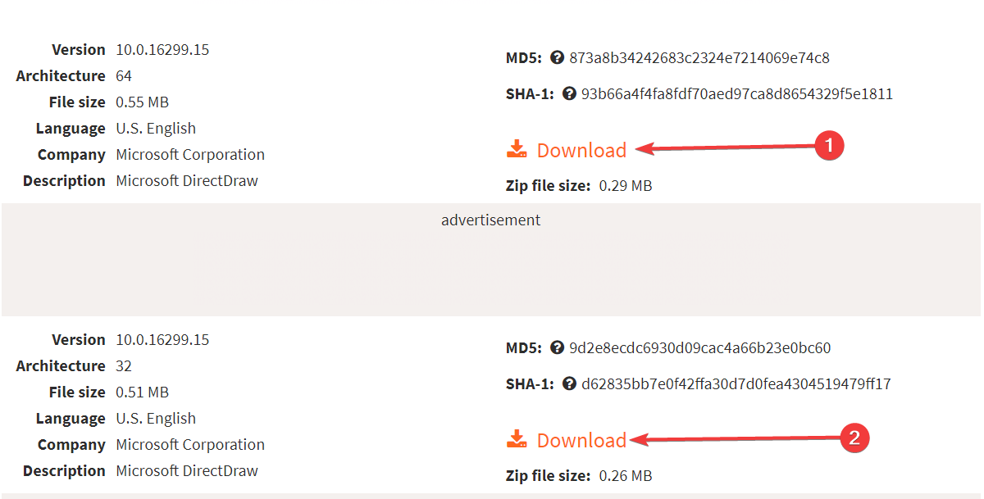Click the Architecture value 32
Image resolution: width=984 pixels, height=499 pixels.
(124, 366)
